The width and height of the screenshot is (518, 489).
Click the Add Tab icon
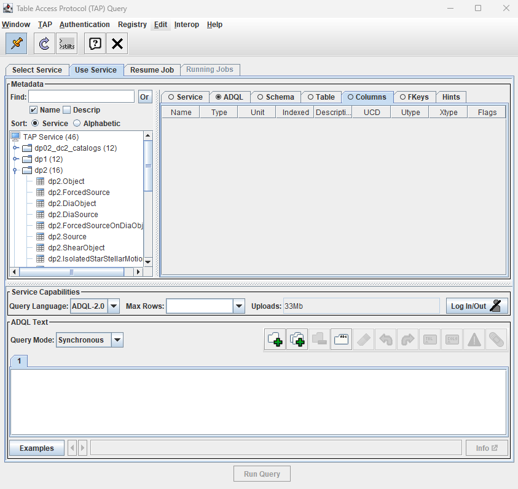275,340
